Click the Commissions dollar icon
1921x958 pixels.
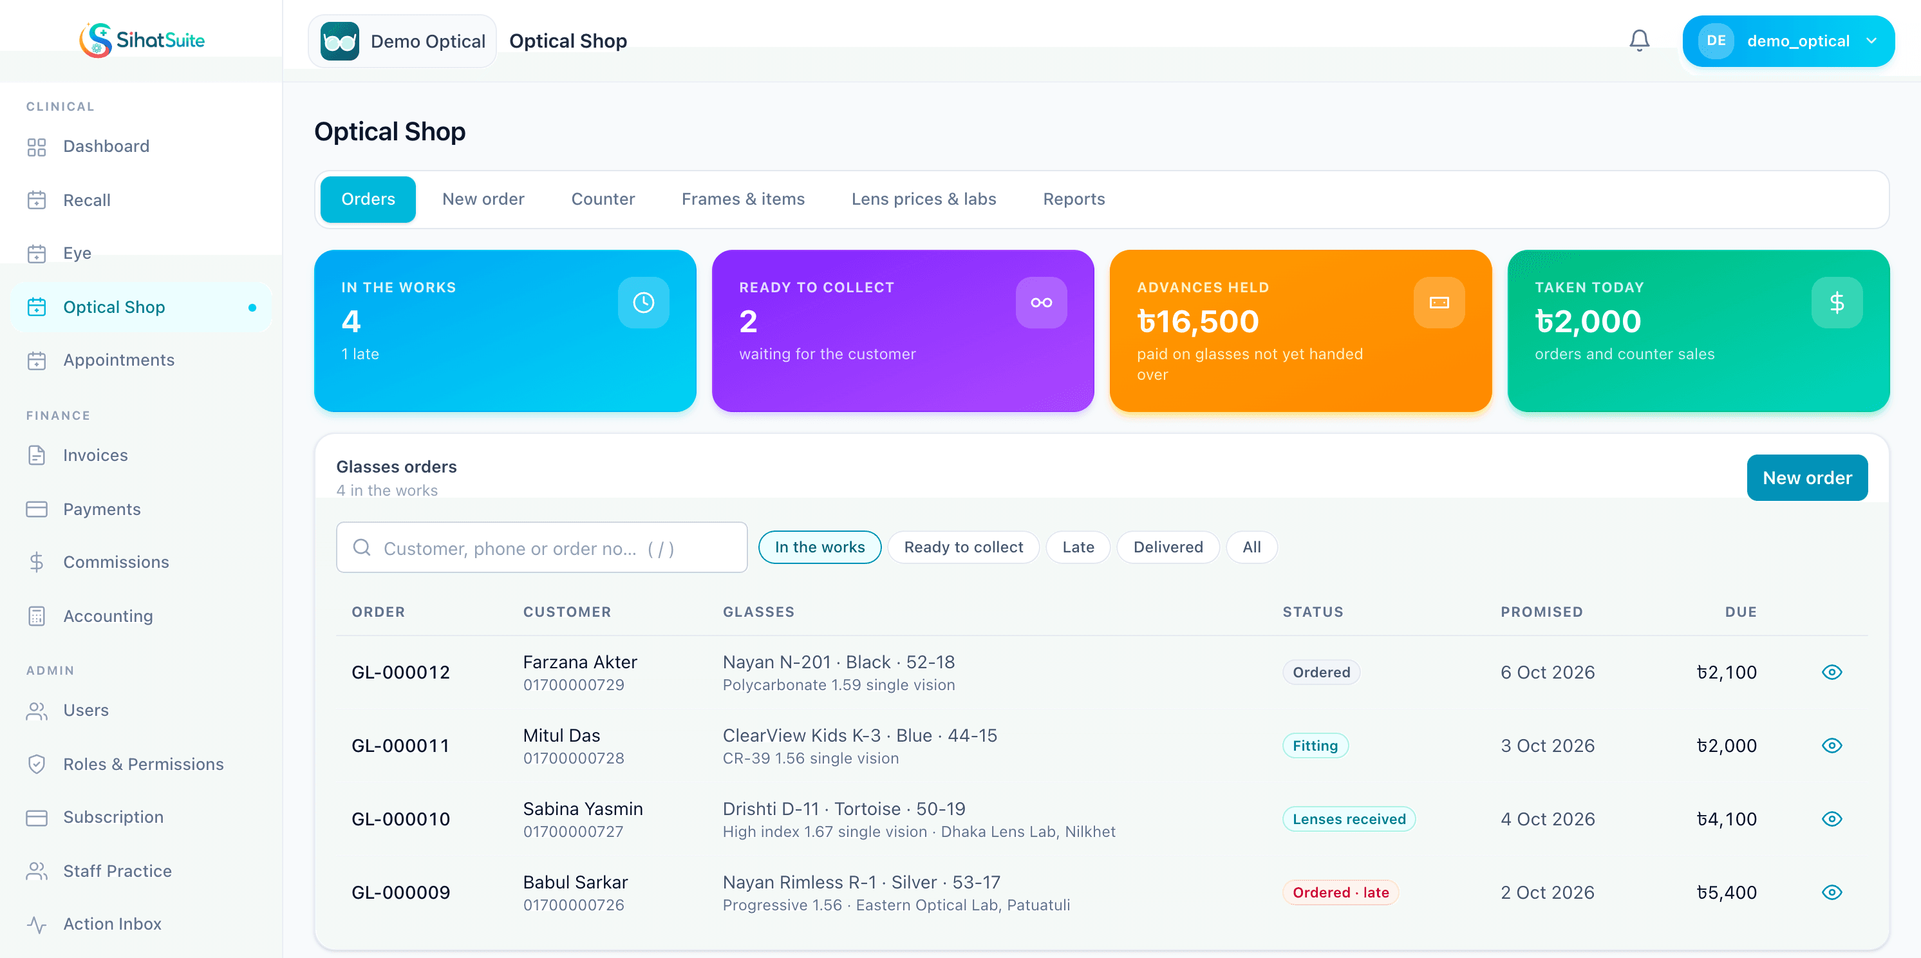(x=37, y=562)
